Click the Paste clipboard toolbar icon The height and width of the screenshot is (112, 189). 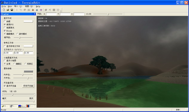coord(25,10)
